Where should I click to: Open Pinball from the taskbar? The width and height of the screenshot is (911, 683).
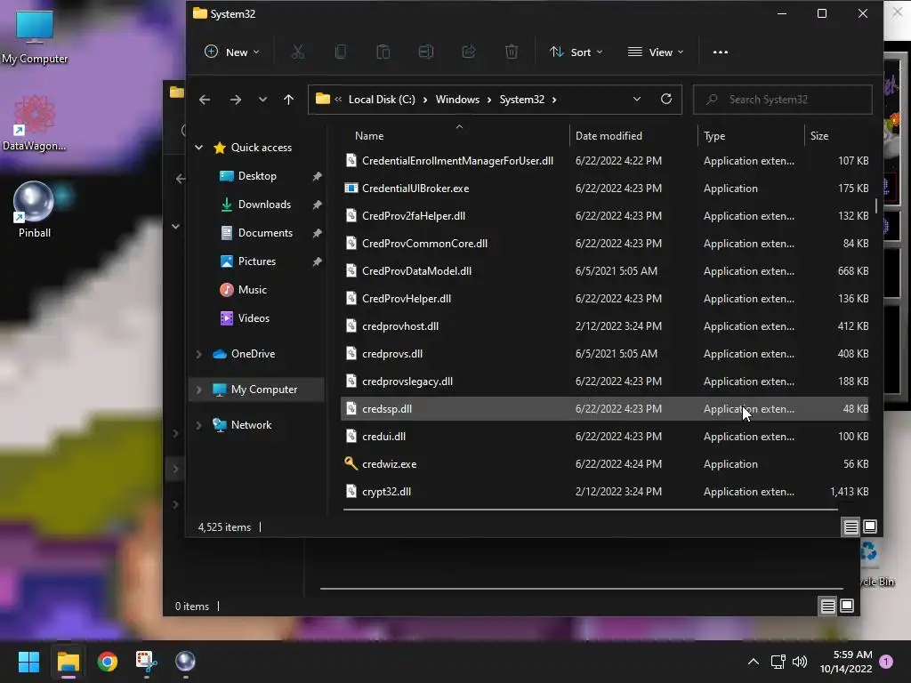(185, 662)
